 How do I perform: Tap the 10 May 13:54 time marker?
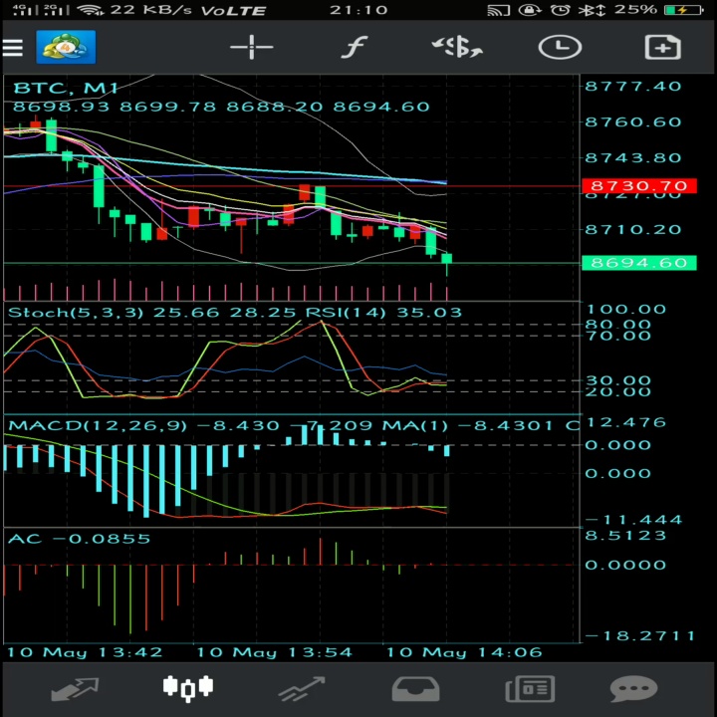[275, 652]
